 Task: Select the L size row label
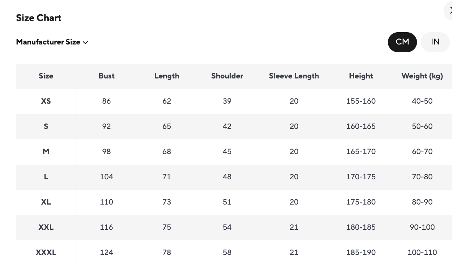pos(46,177)
